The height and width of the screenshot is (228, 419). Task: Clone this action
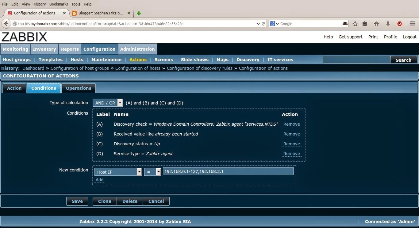coord(105,201)
